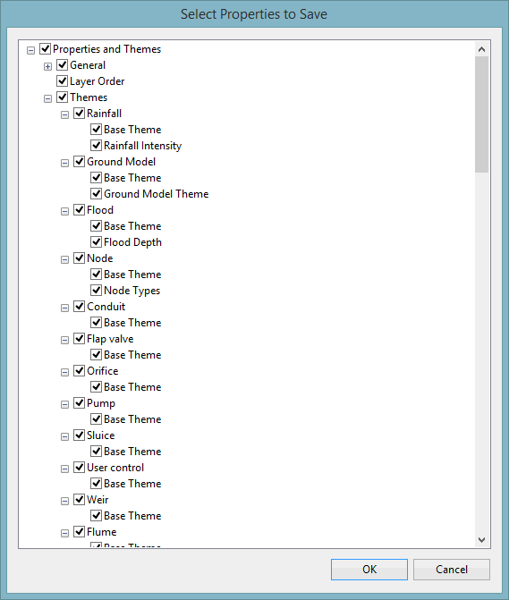The height and width of the screenshot is (600, 509).
Task: Select the Sluice tree item
Action: 101,435
